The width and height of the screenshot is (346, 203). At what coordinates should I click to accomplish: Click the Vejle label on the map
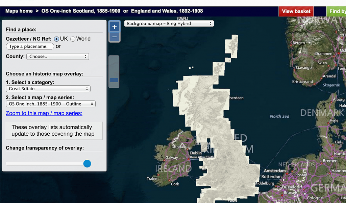coord(334,120)
